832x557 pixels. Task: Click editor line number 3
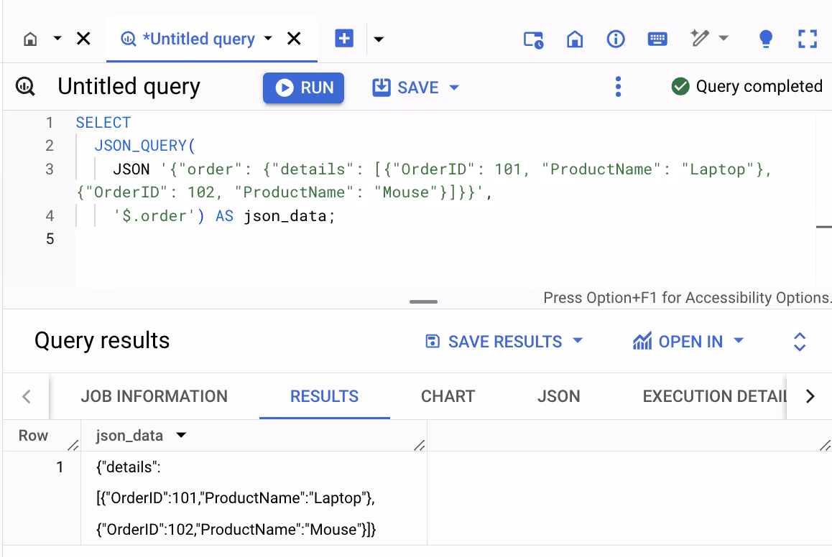(50, 169)
